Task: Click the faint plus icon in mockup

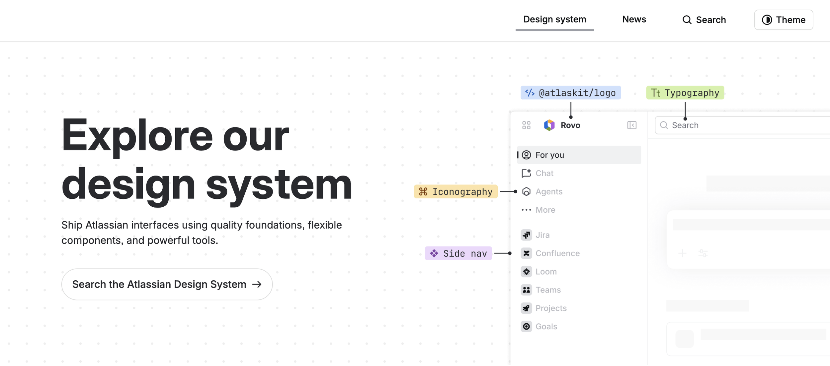Action: 682,253
